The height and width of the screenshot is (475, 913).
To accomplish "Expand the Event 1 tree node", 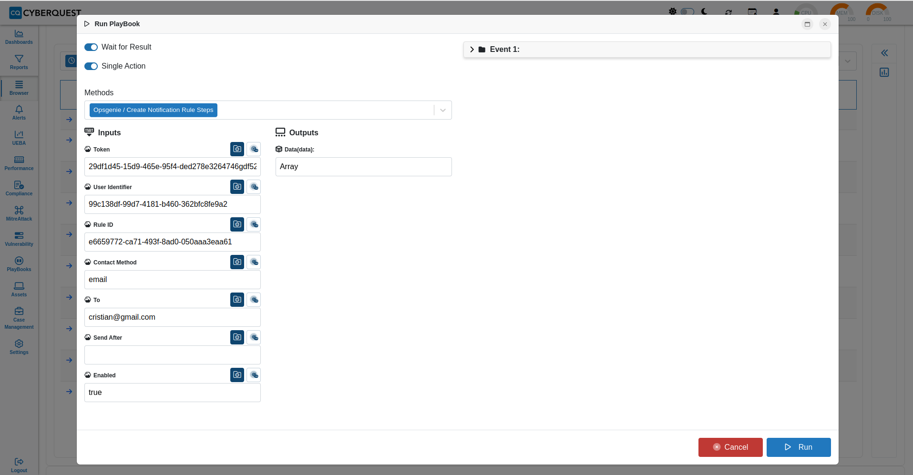I will pyautogui.click(x=472, y=50).
